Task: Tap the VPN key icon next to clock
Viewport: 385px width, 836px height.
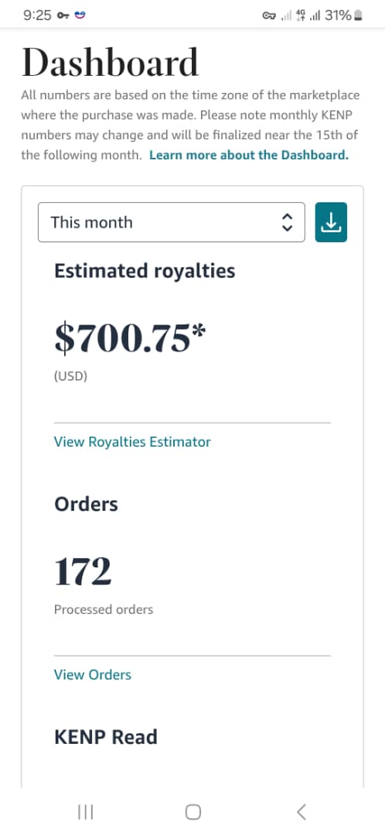Action: (63, 15)
